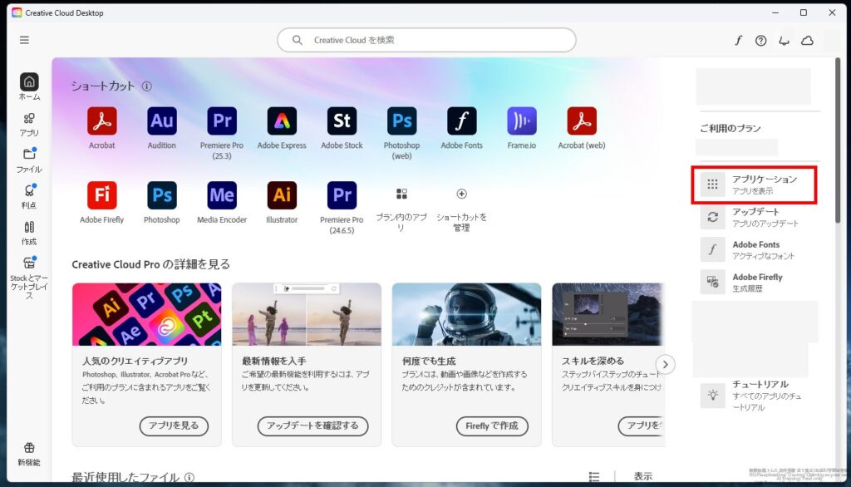The width and height of the screenshot is (851, 487).
Task: Click the Creative Cloud search field
Action: point(425,39)
